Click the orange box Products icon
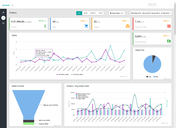Image resolution: width=176 pixels, height=128 pixels. click(x=127, y=26)
